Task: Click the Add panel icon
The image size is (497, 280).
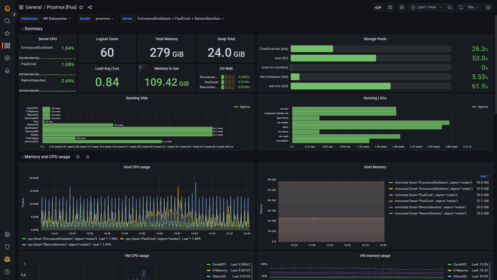Action: (x=378, y=7)
